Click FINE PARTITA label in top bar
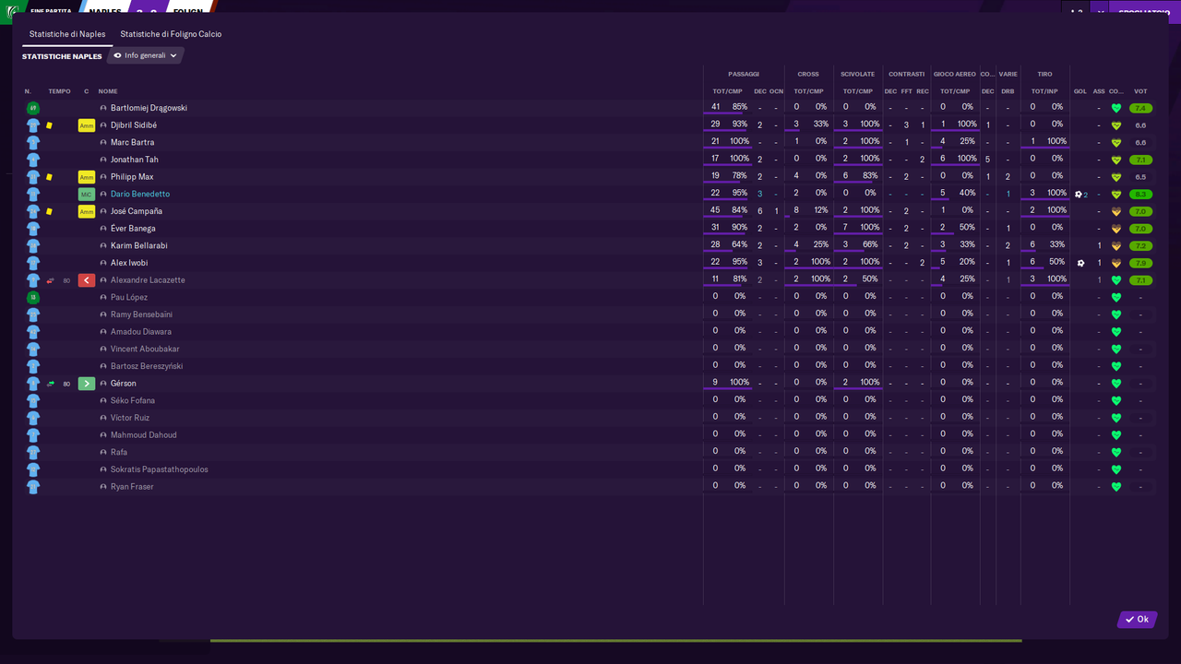The height and width of the screenshot is (664, 1181). [51, 11]
